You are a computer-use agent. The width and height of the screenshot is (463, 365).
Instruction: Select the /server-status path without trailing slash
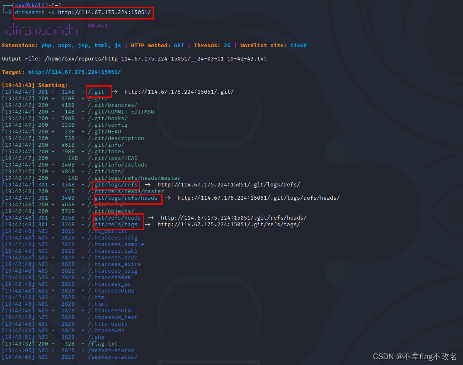111,350
